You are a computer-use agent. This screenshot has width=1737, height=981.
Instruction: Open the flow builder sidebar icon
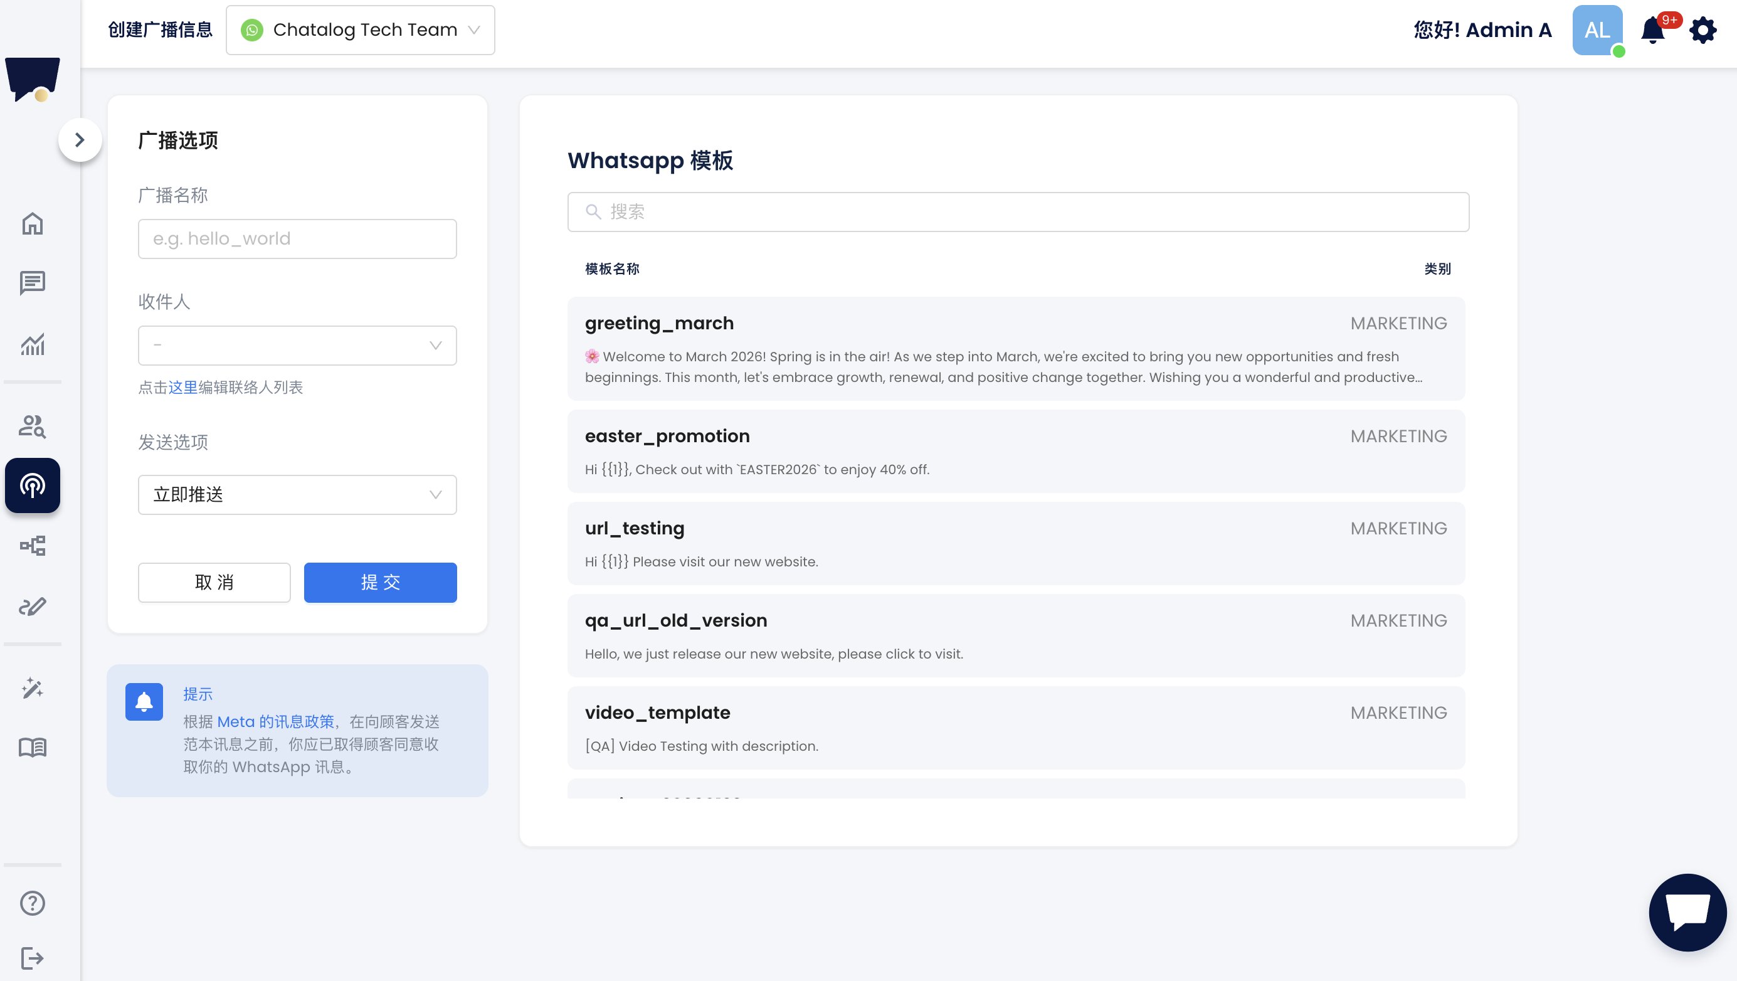pos(33,545)
